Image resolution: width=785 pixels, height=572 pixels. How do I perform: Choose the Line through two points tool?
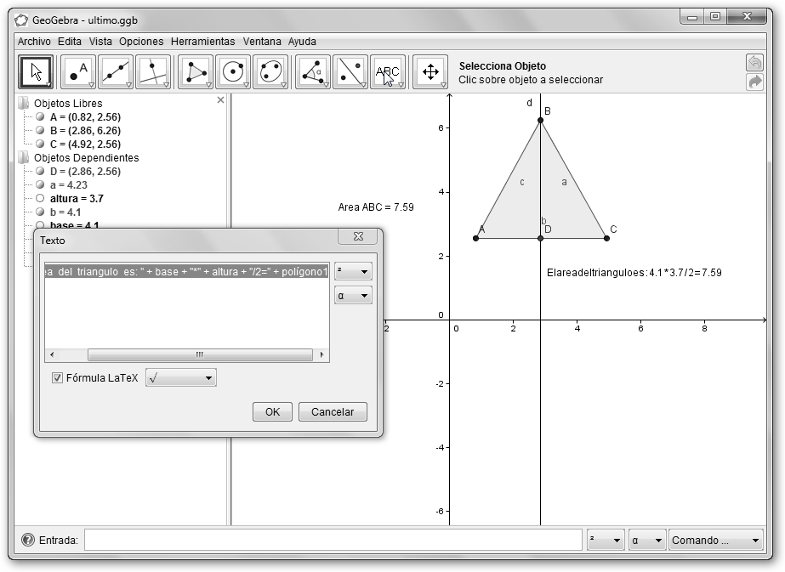coord(116,72)
